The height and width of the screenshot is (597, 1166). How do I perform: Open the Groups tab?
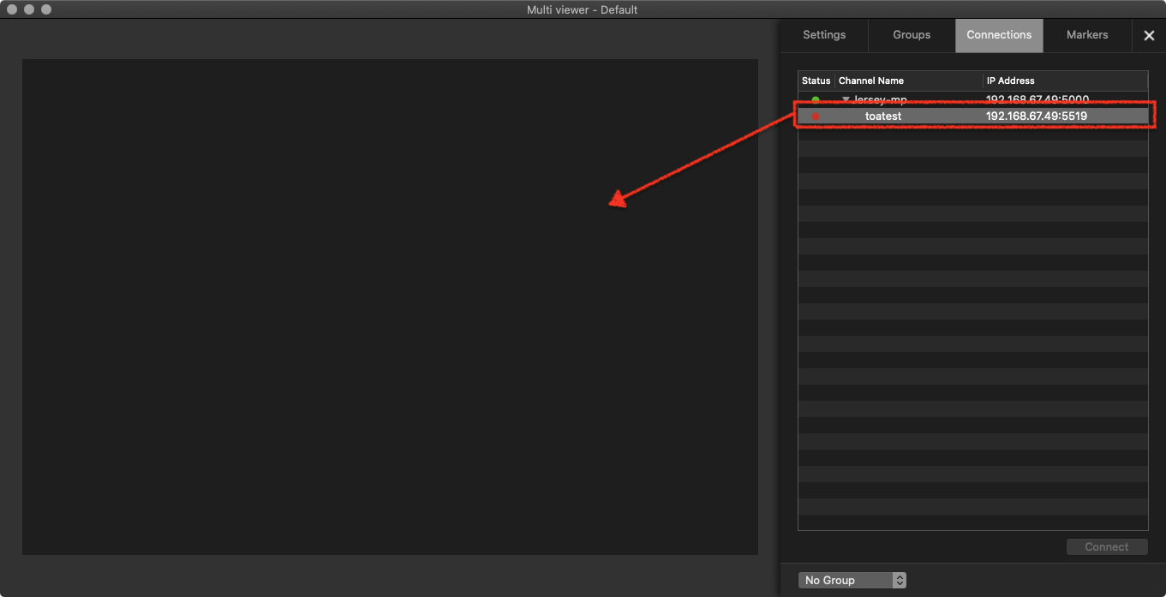pos(912,35)
